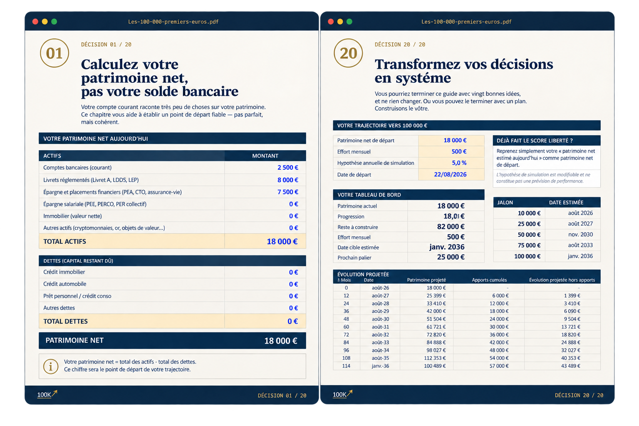The width and height of the screenshot is (639, 426).
Task: Click the PATRIMOINE NET total 18 000 €
Action: [281, 341]
